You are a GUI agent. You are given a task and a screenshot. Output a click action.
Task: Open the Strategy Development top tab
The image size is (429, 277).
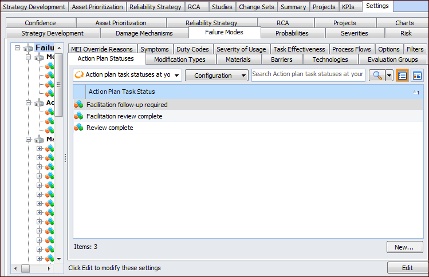pos(34,7)
